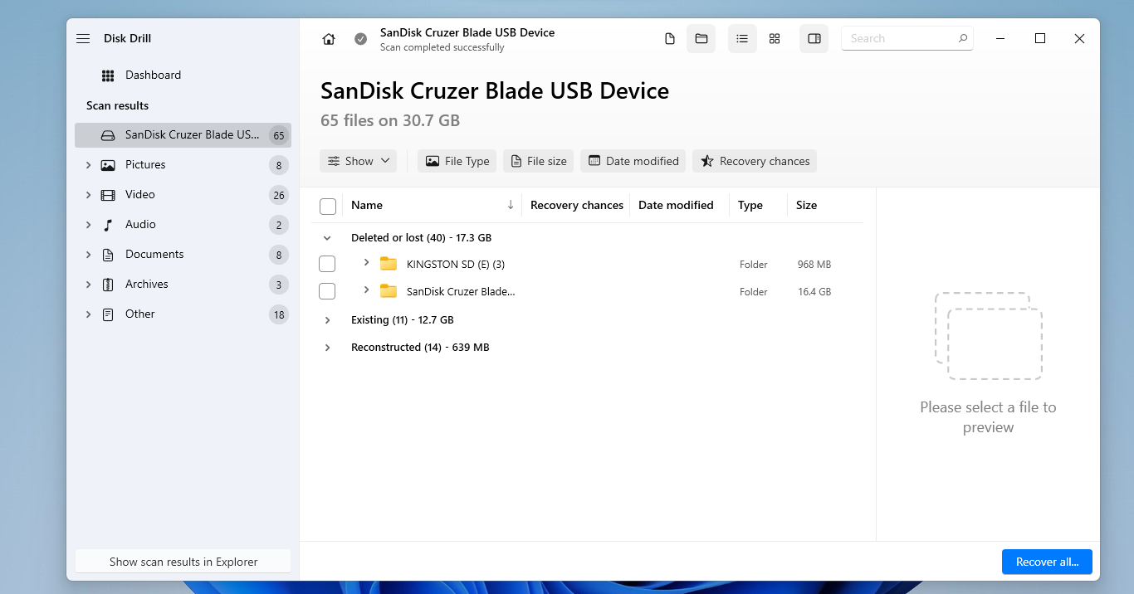The image size is (1134, 594).
Task: Open the Dashboard grid icon
Action: coord(108,75)
